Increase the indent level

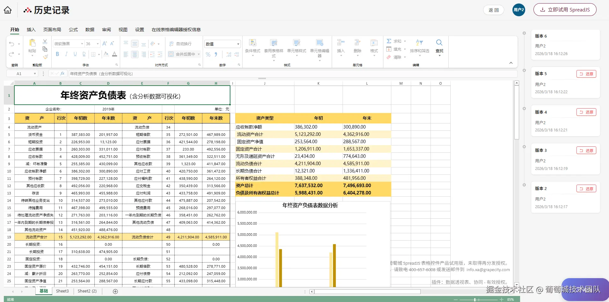click(160, 54)
